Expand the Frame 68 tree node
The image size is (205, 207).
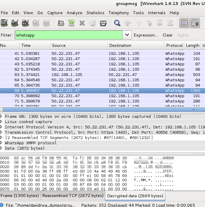pos(1,116)
